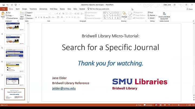
Task: Clear all formatting icon in Font group
Action: pos(63,13)
